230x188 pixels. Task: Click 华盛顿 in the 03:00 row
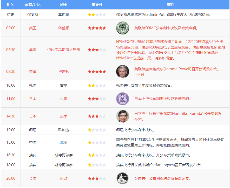pyautogui.click(x=63, y=28)
